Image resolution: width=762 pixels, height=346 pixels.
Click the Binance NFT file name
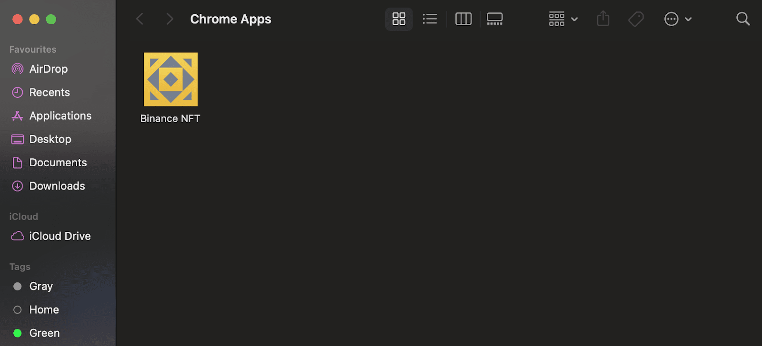(170, 119)
